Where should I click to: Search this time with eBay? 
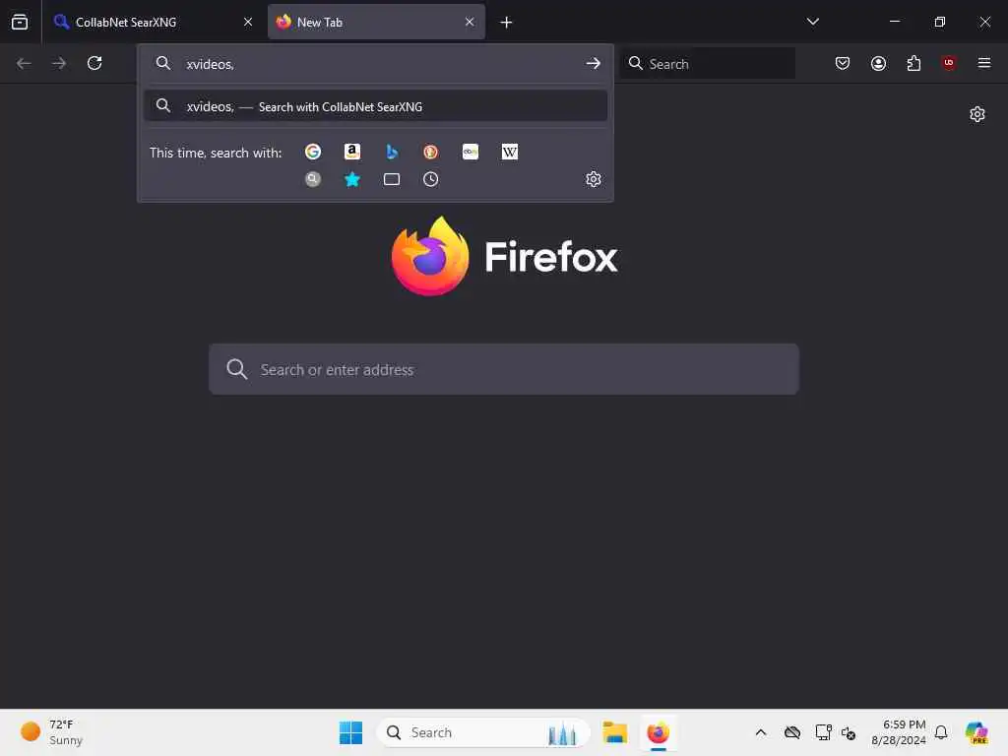[x=471, y=152]
